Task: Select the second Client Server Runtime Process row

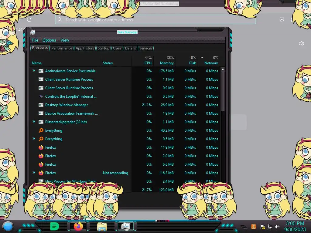Action: pos(125,88)
